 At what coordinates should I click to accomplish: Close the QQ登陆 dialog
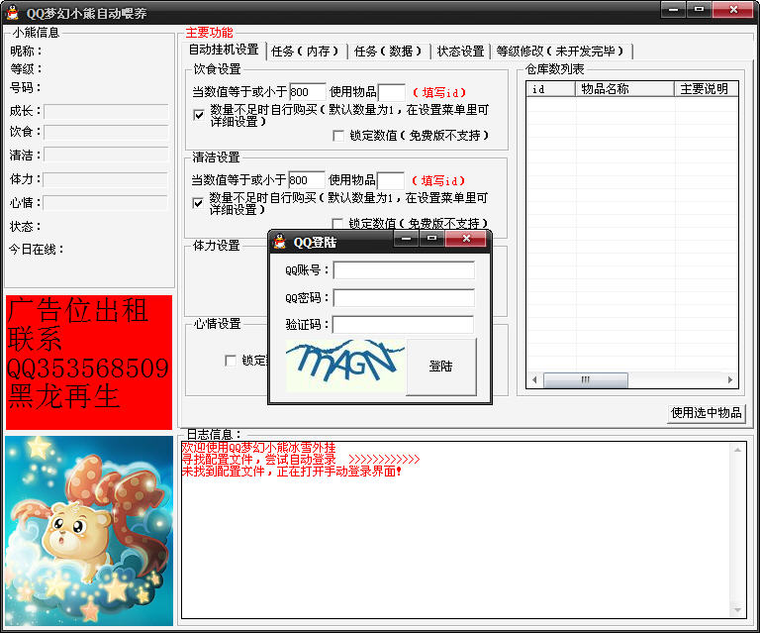pos(466,239)
